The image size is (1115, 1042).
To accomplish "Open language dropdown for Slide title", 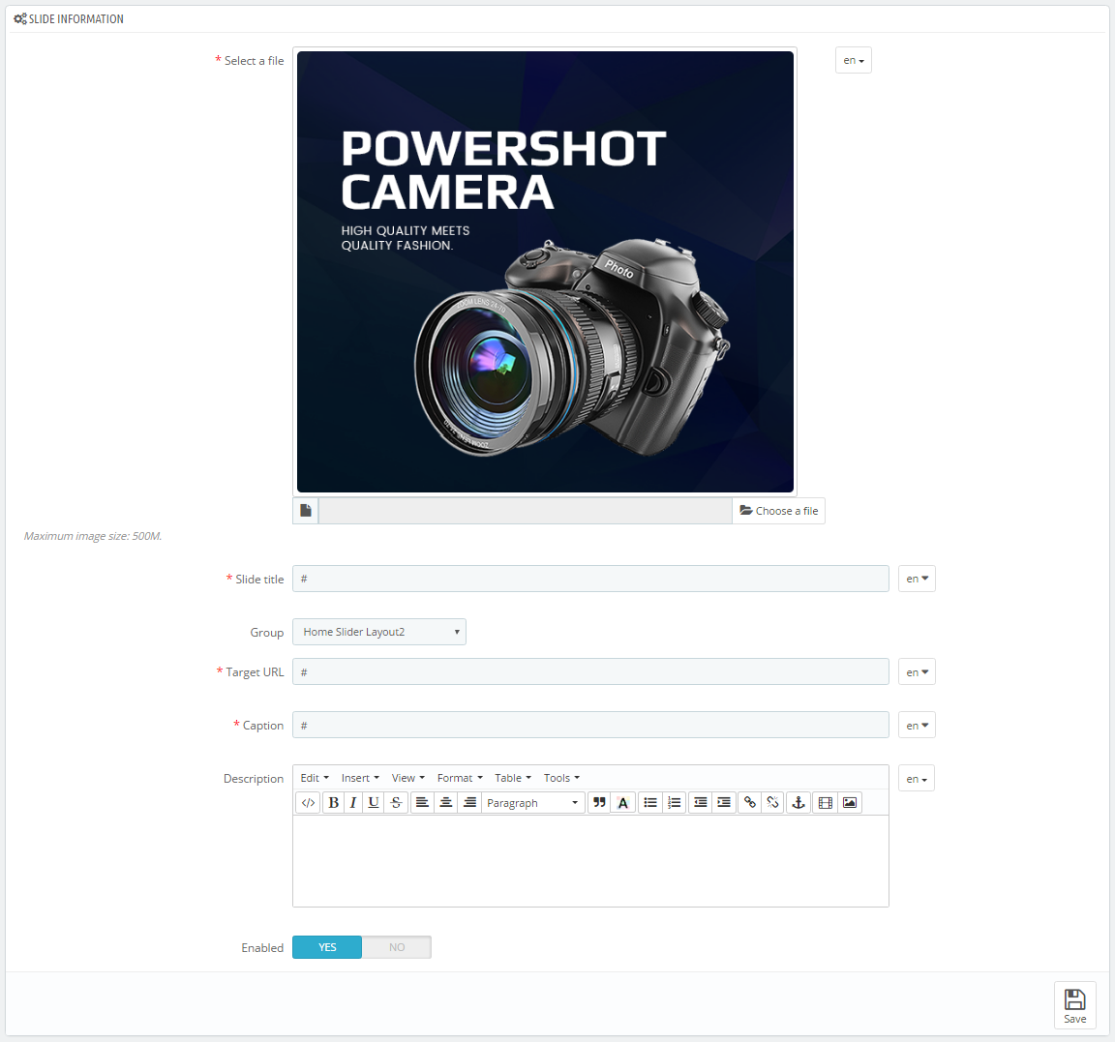I will point(917,579).
